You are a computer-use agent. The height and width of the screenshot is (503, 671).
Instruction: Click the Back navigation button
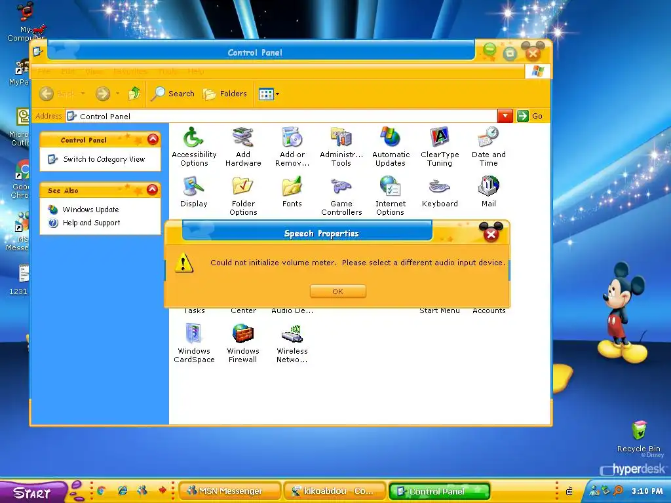(x=57, y=93)
